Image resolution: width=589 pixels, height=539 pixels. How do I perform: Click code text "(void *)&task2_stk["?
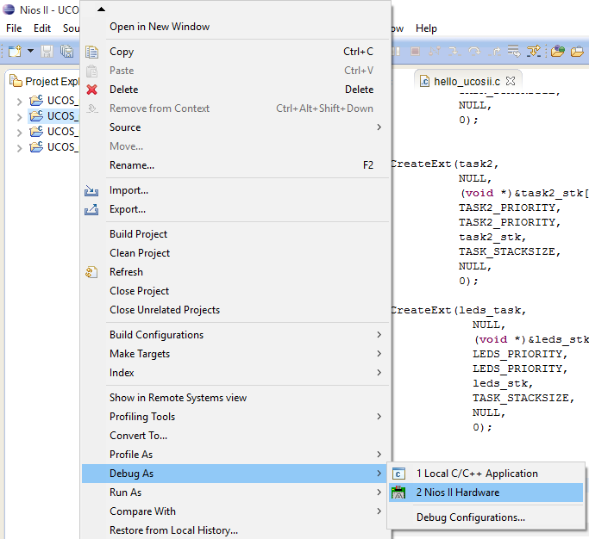(524, 193)
